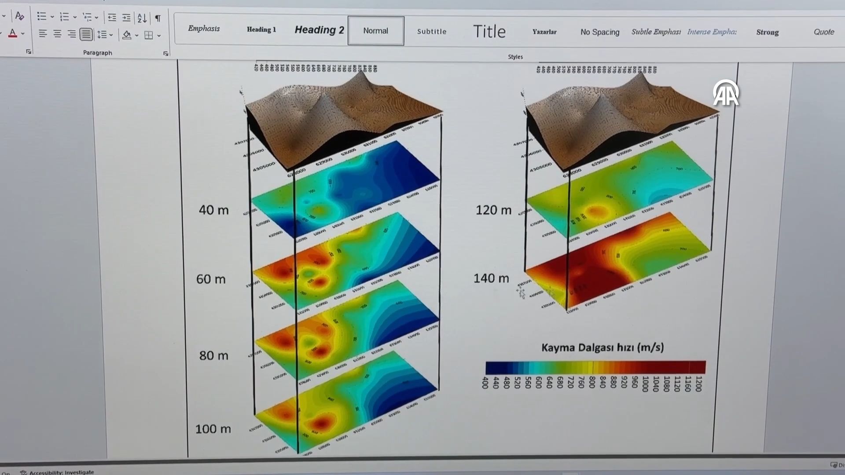The width and height of the screenshot is (845, 475).
Task: Sort text alphabetically A to Z
Action: (x=142, y=18)
